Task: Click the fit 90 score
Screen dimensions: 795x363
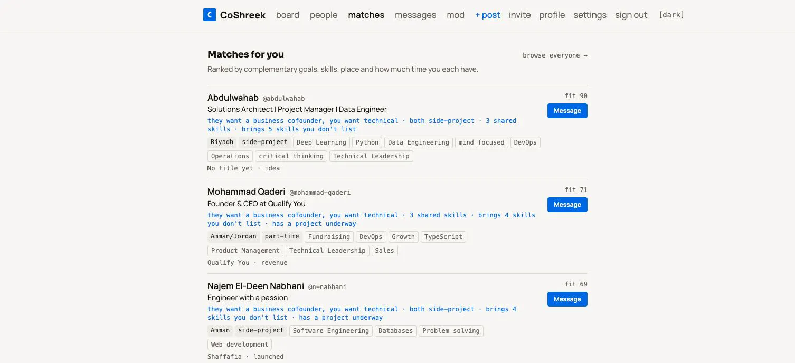Action: coord(576,96)
